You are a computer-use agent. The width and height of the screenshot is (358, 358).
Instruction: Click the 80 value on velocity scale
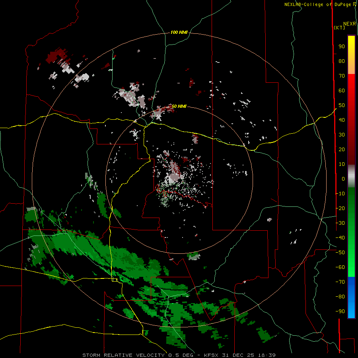(x=342, y=61)
